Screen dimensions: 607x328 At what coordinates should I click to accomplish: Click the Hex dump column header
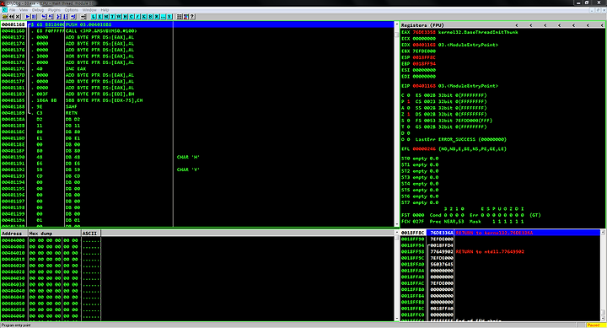(55, 233)
